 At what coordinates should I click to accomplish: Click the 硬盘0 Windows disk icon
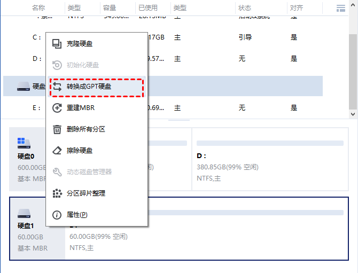click(24, 143)
